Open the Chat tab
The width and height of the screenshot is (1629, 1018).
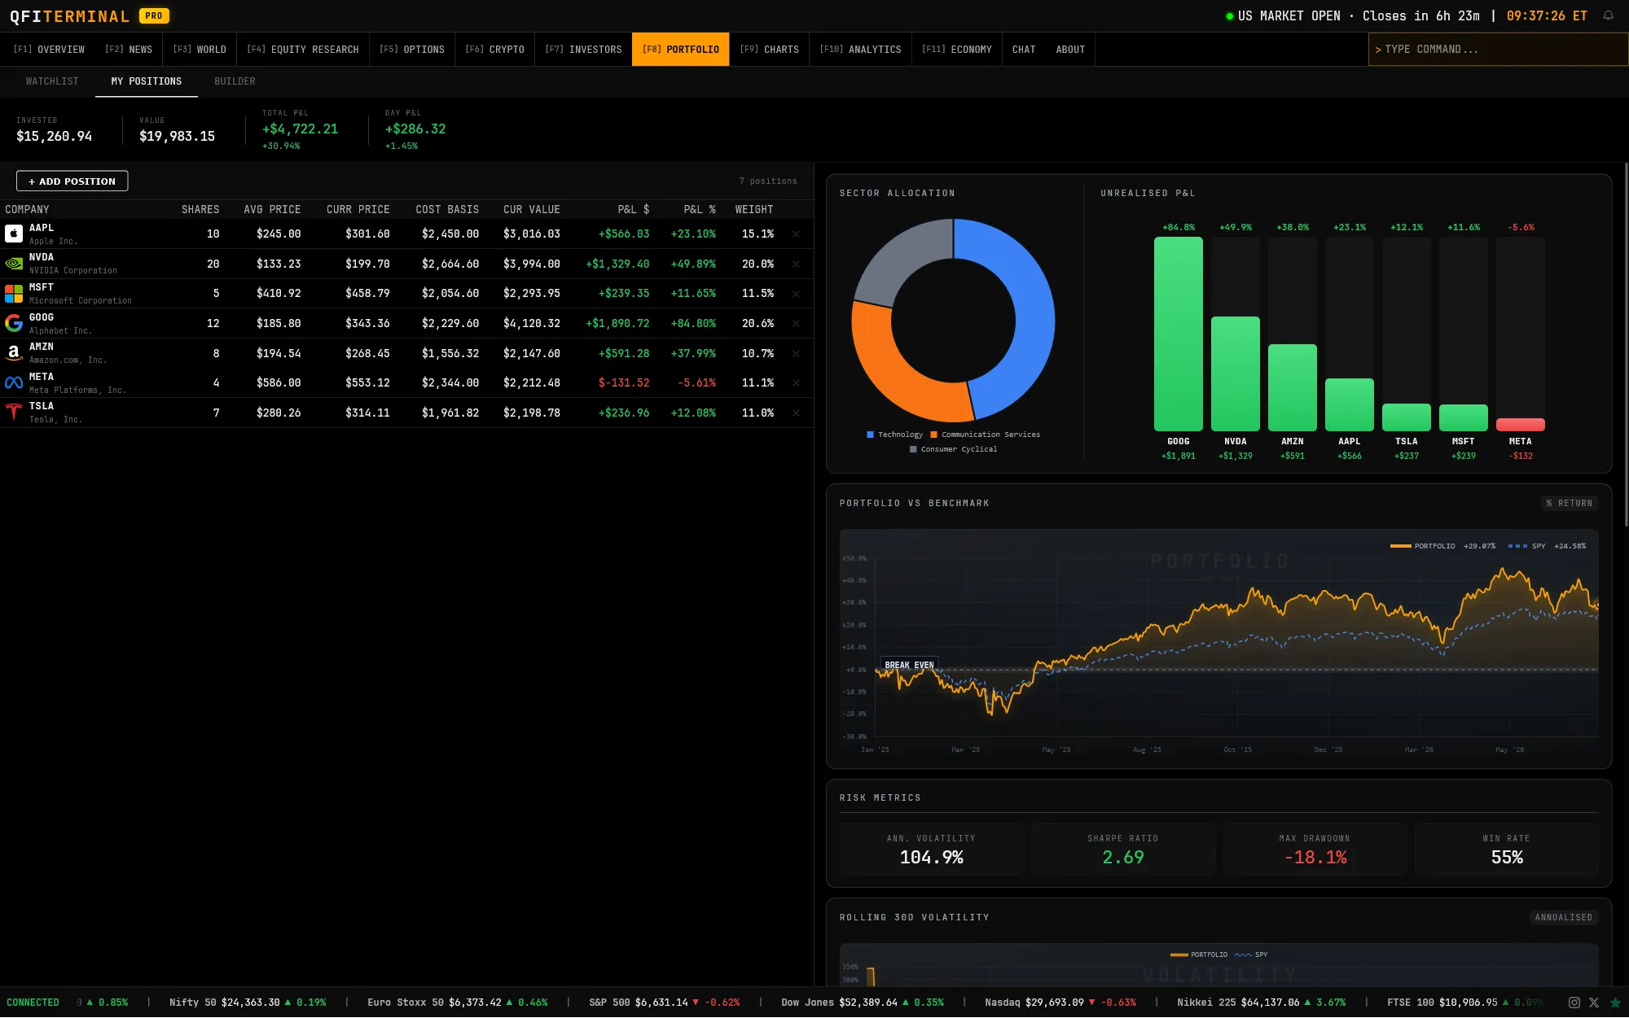1024,50
